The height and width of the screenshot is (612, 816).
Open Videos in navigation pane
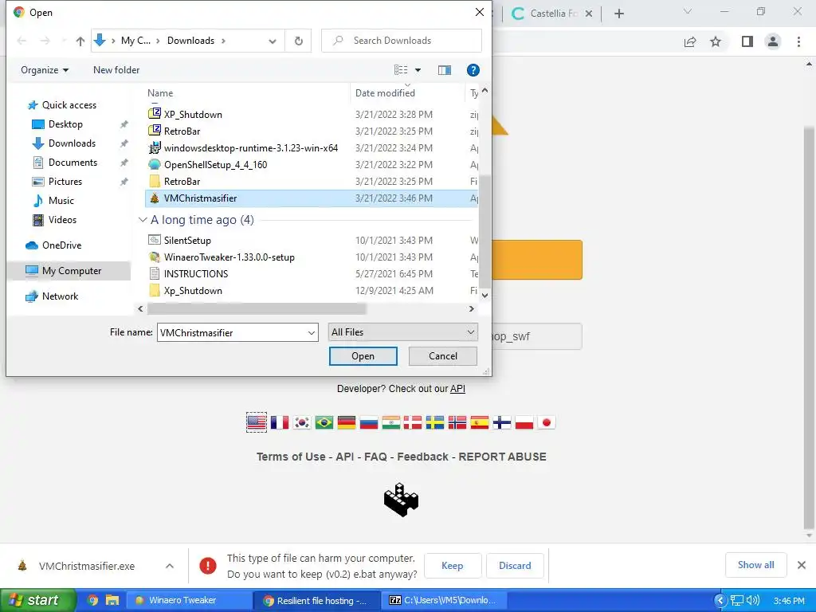(x=62, y=220)
